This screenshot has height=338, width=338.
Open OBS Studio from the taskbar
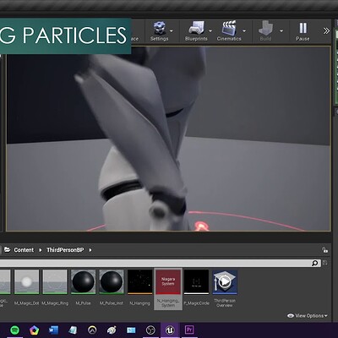150,330
